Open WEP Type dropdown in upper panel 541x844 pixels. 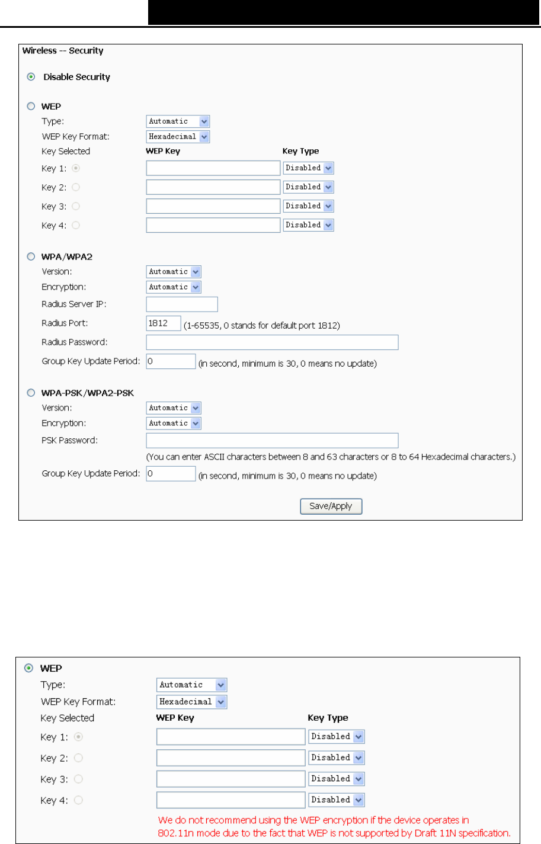click(x=178, y=121)
